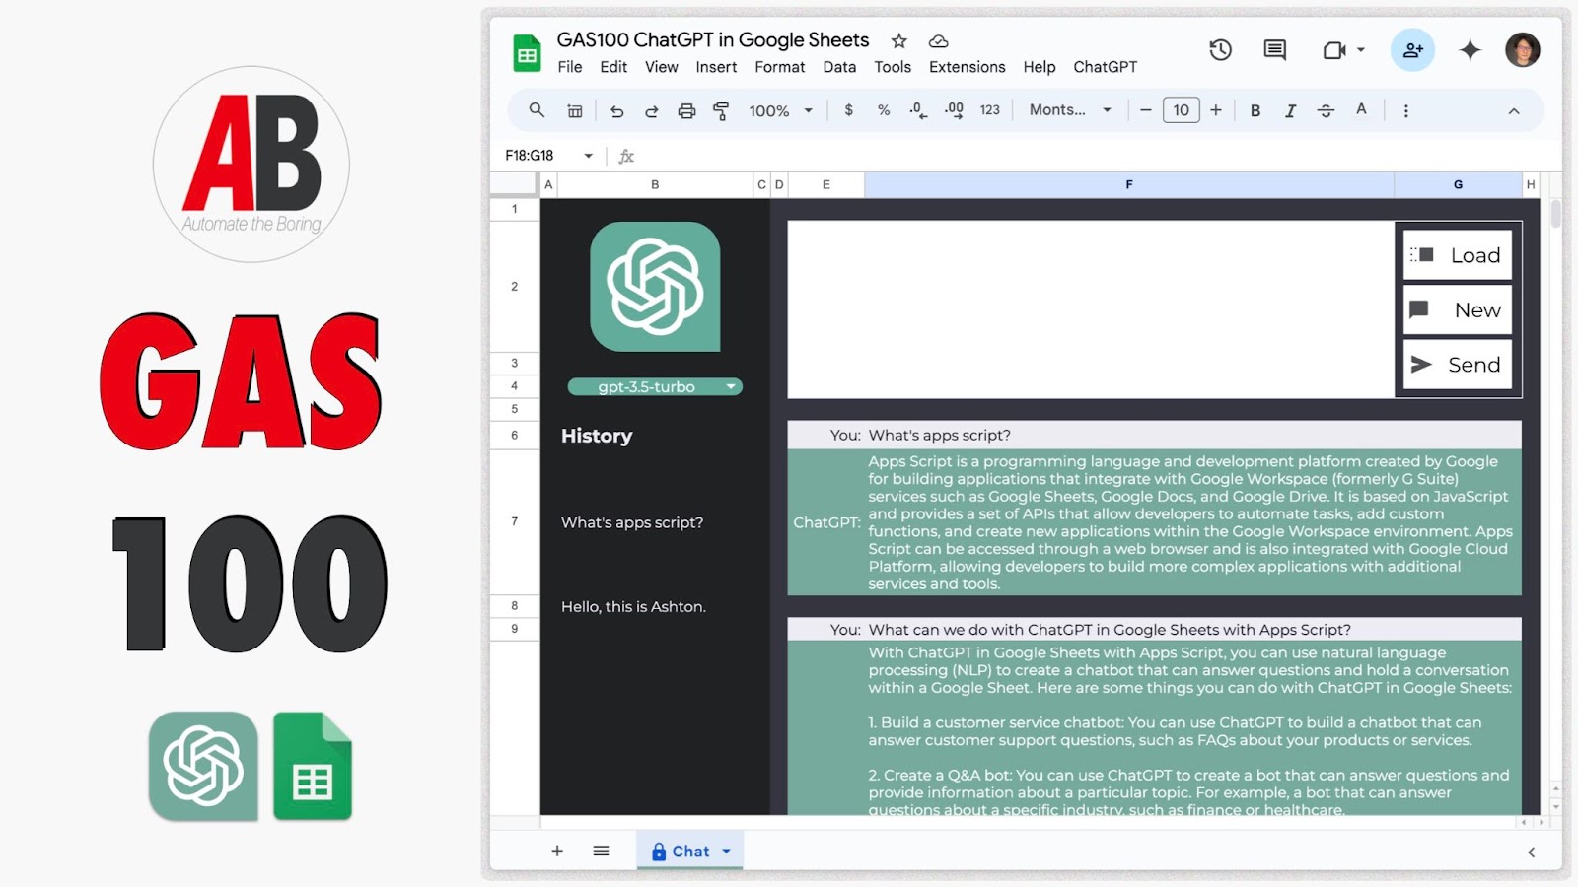Select column G header
1578x887 pixels.
coord(1458,184)
